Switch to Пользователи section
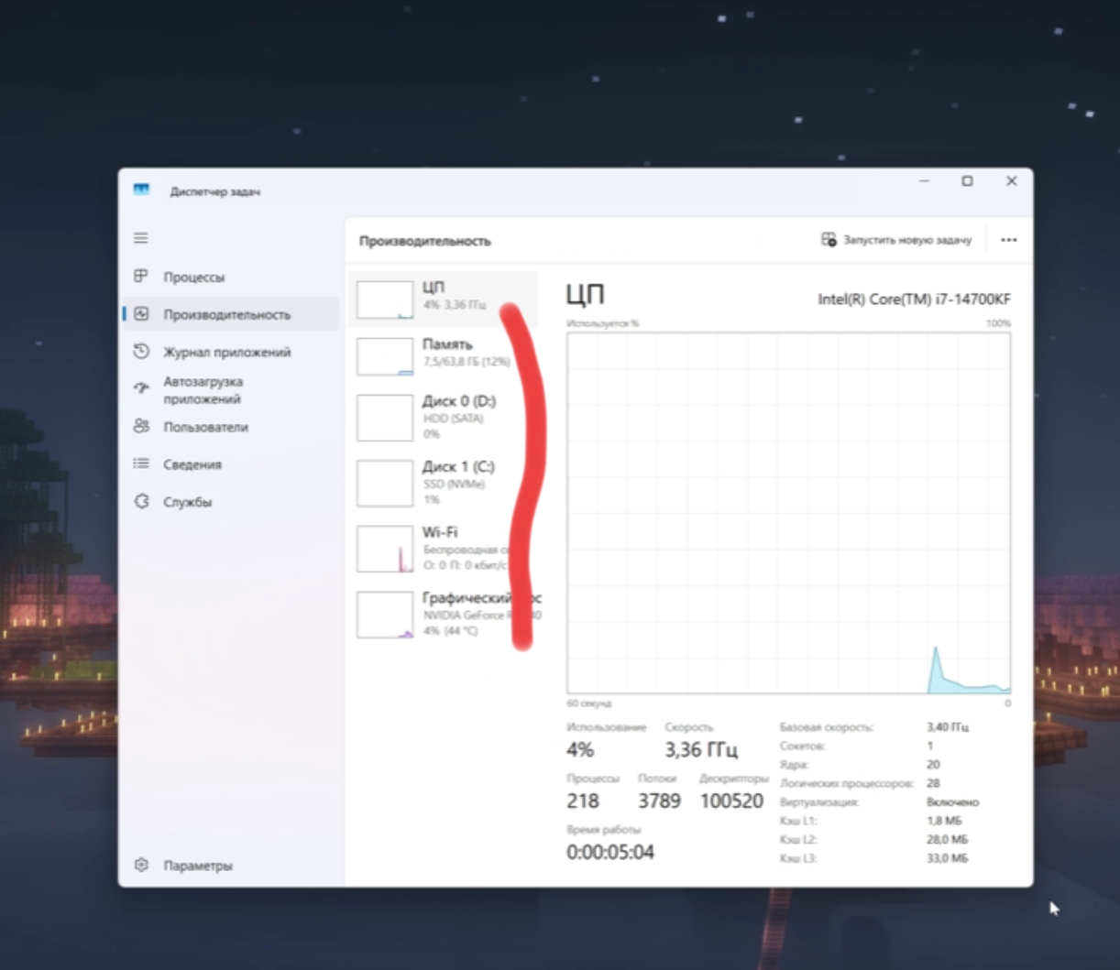Screen dimensions: 1120x970 230,427
